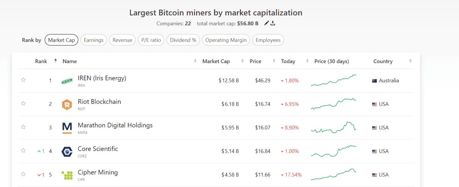
Task: Star IREN as a favorite
Action: (x=23, y=80)
